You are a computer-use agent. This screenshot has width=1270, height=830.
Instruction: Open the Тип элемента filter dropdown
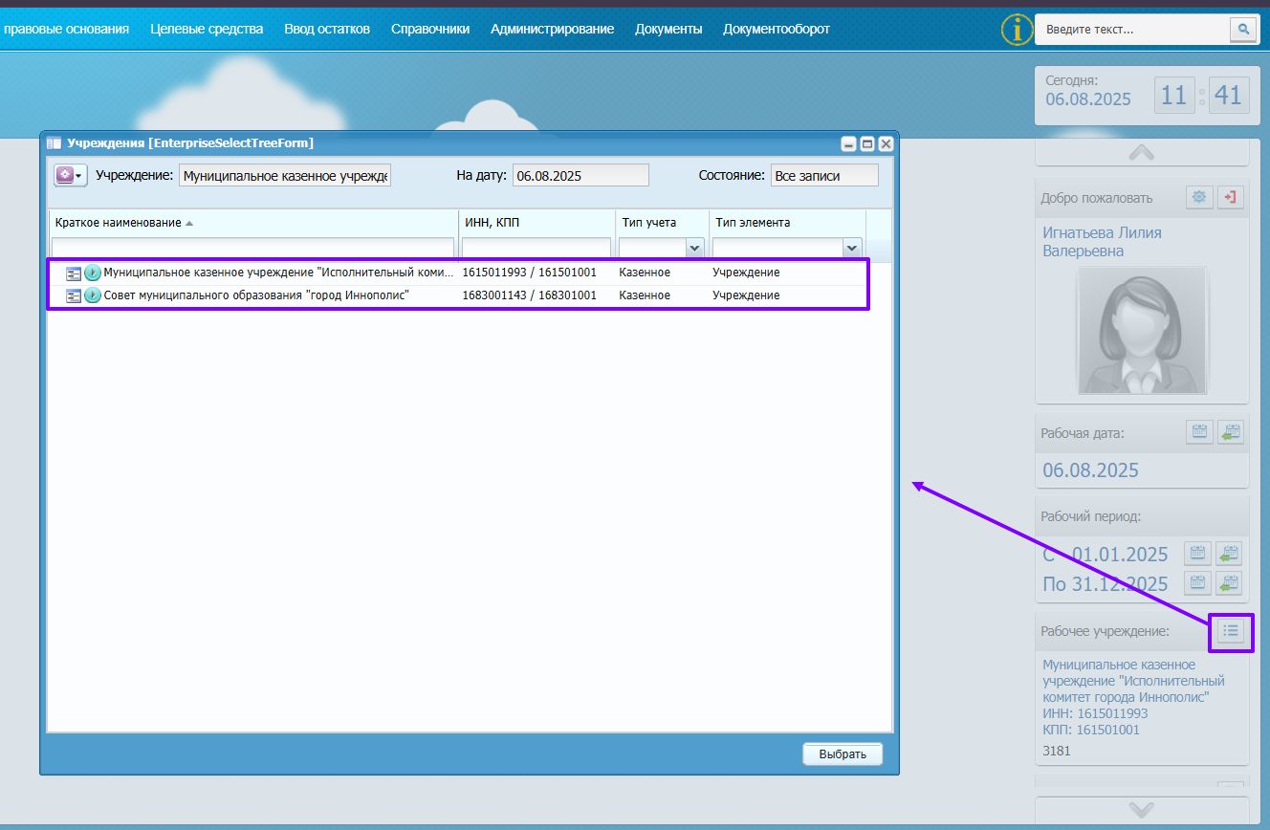tap(852, 249)
